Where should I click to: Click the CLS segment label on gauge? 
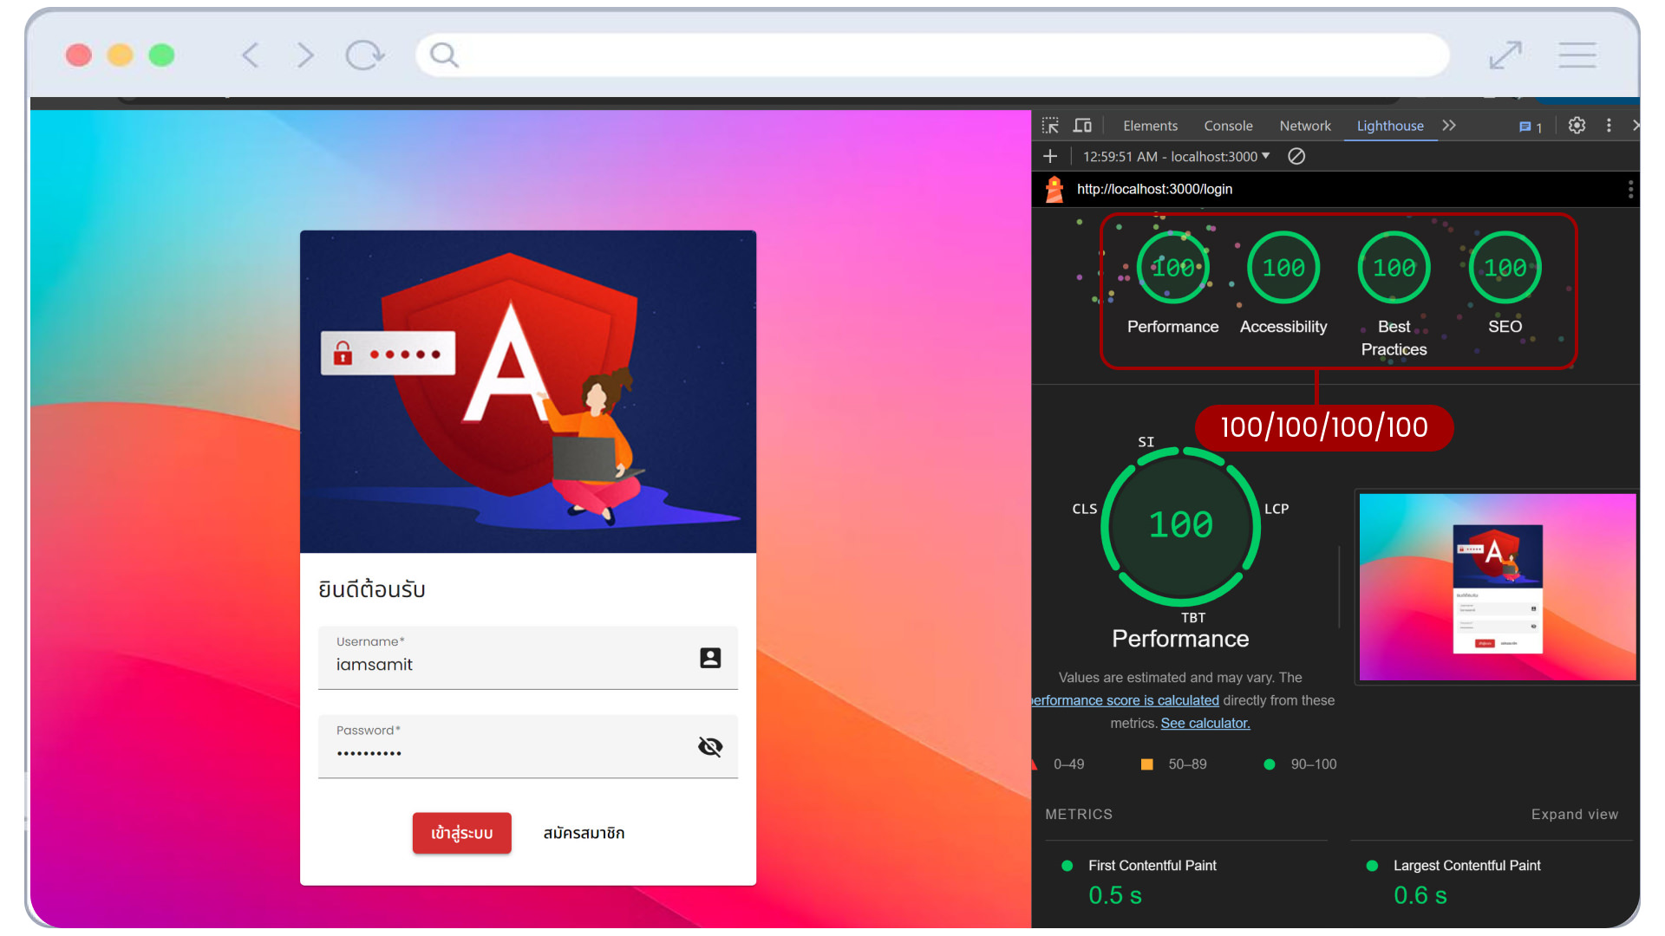(1084, 509)
